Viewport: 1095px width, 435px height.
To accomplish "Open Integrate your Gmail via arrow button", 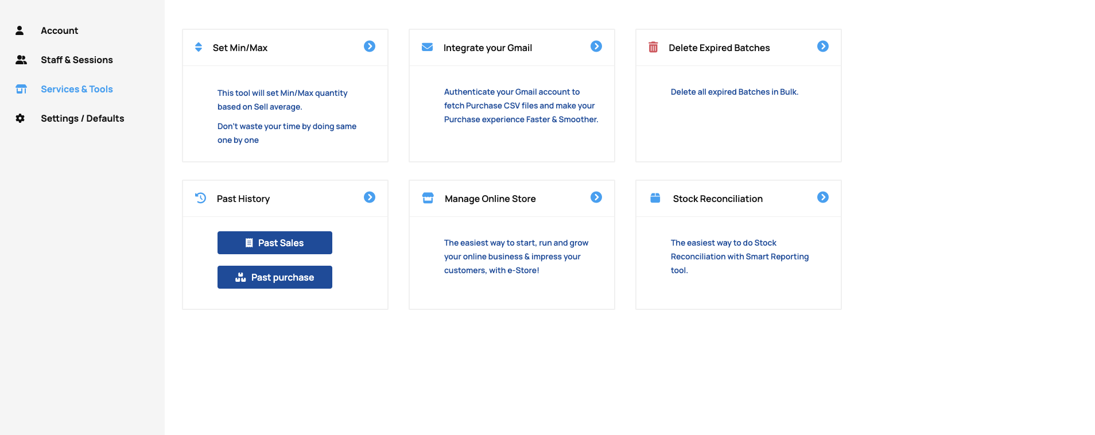I will click(596, 46).
